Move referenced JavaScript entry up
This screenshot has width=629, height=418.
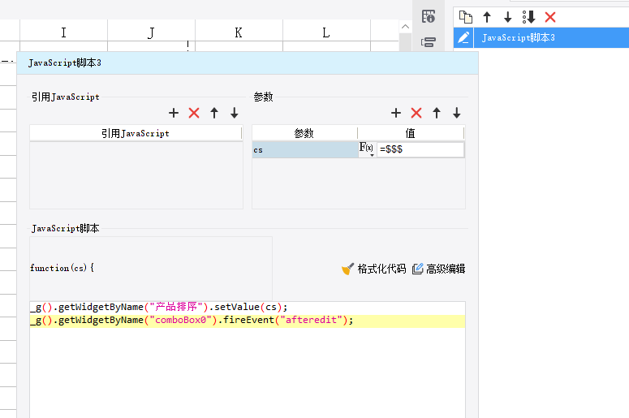214,113
